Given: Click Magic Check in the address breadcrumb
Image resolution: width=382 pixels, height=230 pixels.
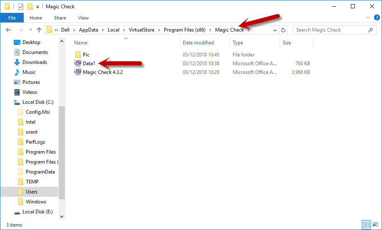Looking at the screenshot, I should click(x=229, y=30).
